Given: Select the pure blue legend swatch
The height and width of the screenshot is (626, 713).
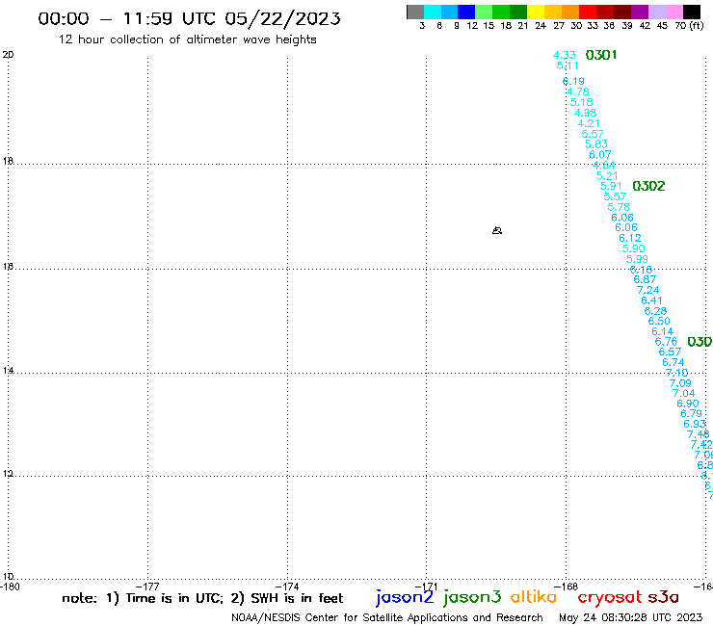Looking at the screenshot, I should (466, 12).
